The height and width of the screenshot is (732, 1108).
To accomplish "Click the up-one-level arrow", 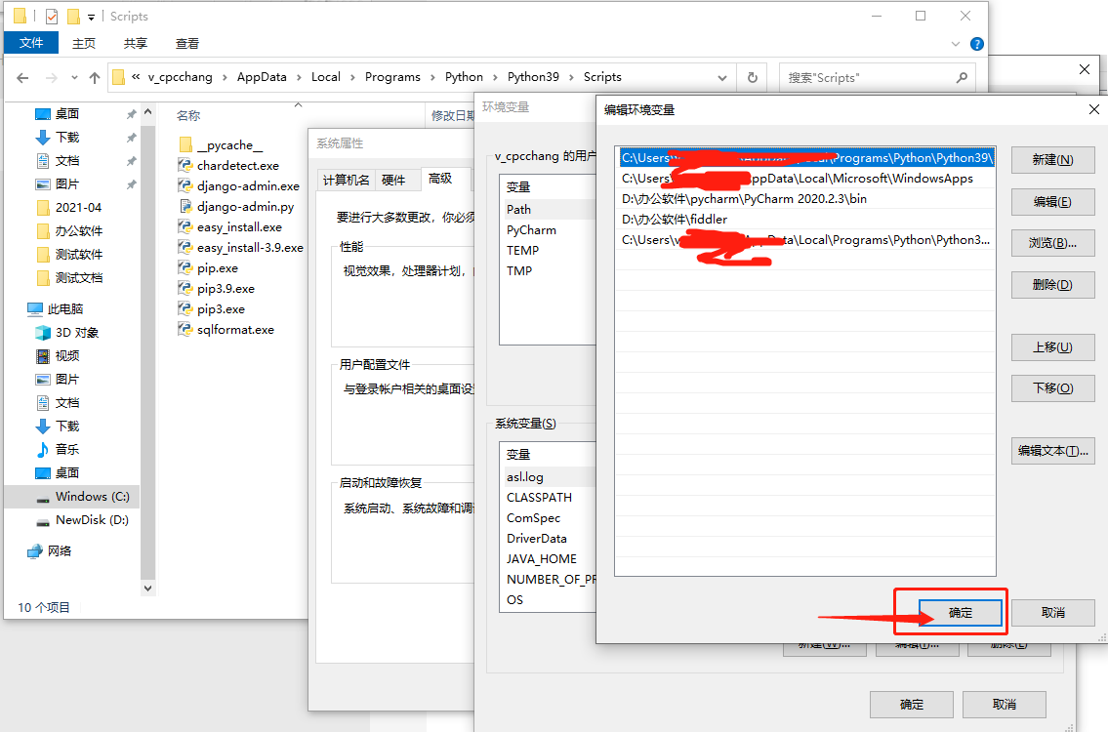I will (x=93, y=76).
